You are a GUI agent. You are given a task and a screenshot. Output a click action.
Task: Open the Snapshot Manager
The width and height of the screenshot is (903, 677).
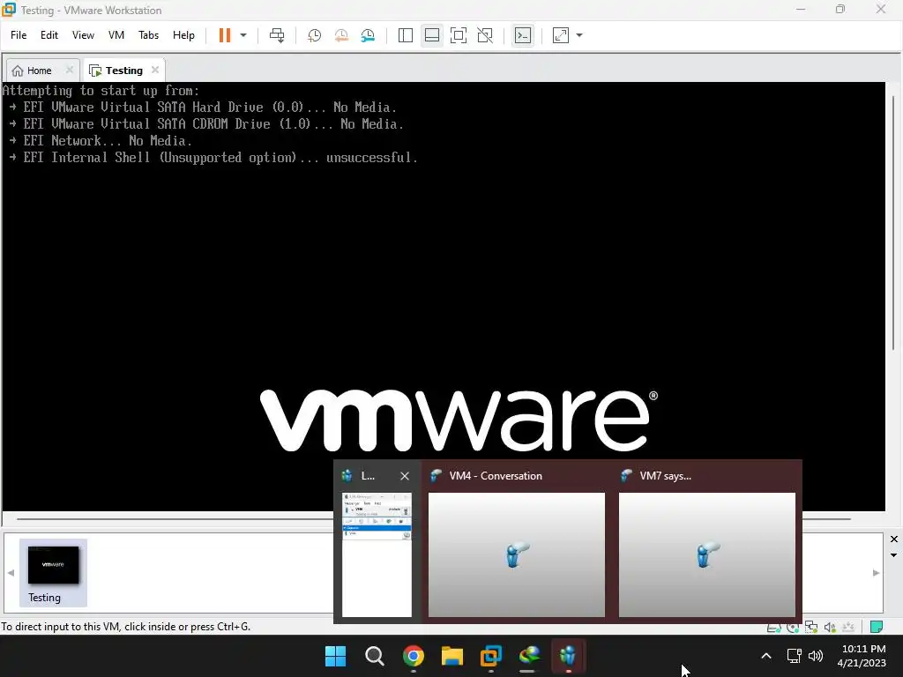(368, 35)
